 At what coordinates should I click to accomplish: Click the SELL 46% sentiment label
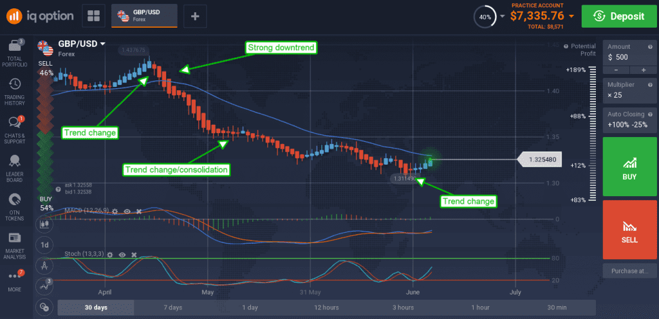[x=46, y=68]
